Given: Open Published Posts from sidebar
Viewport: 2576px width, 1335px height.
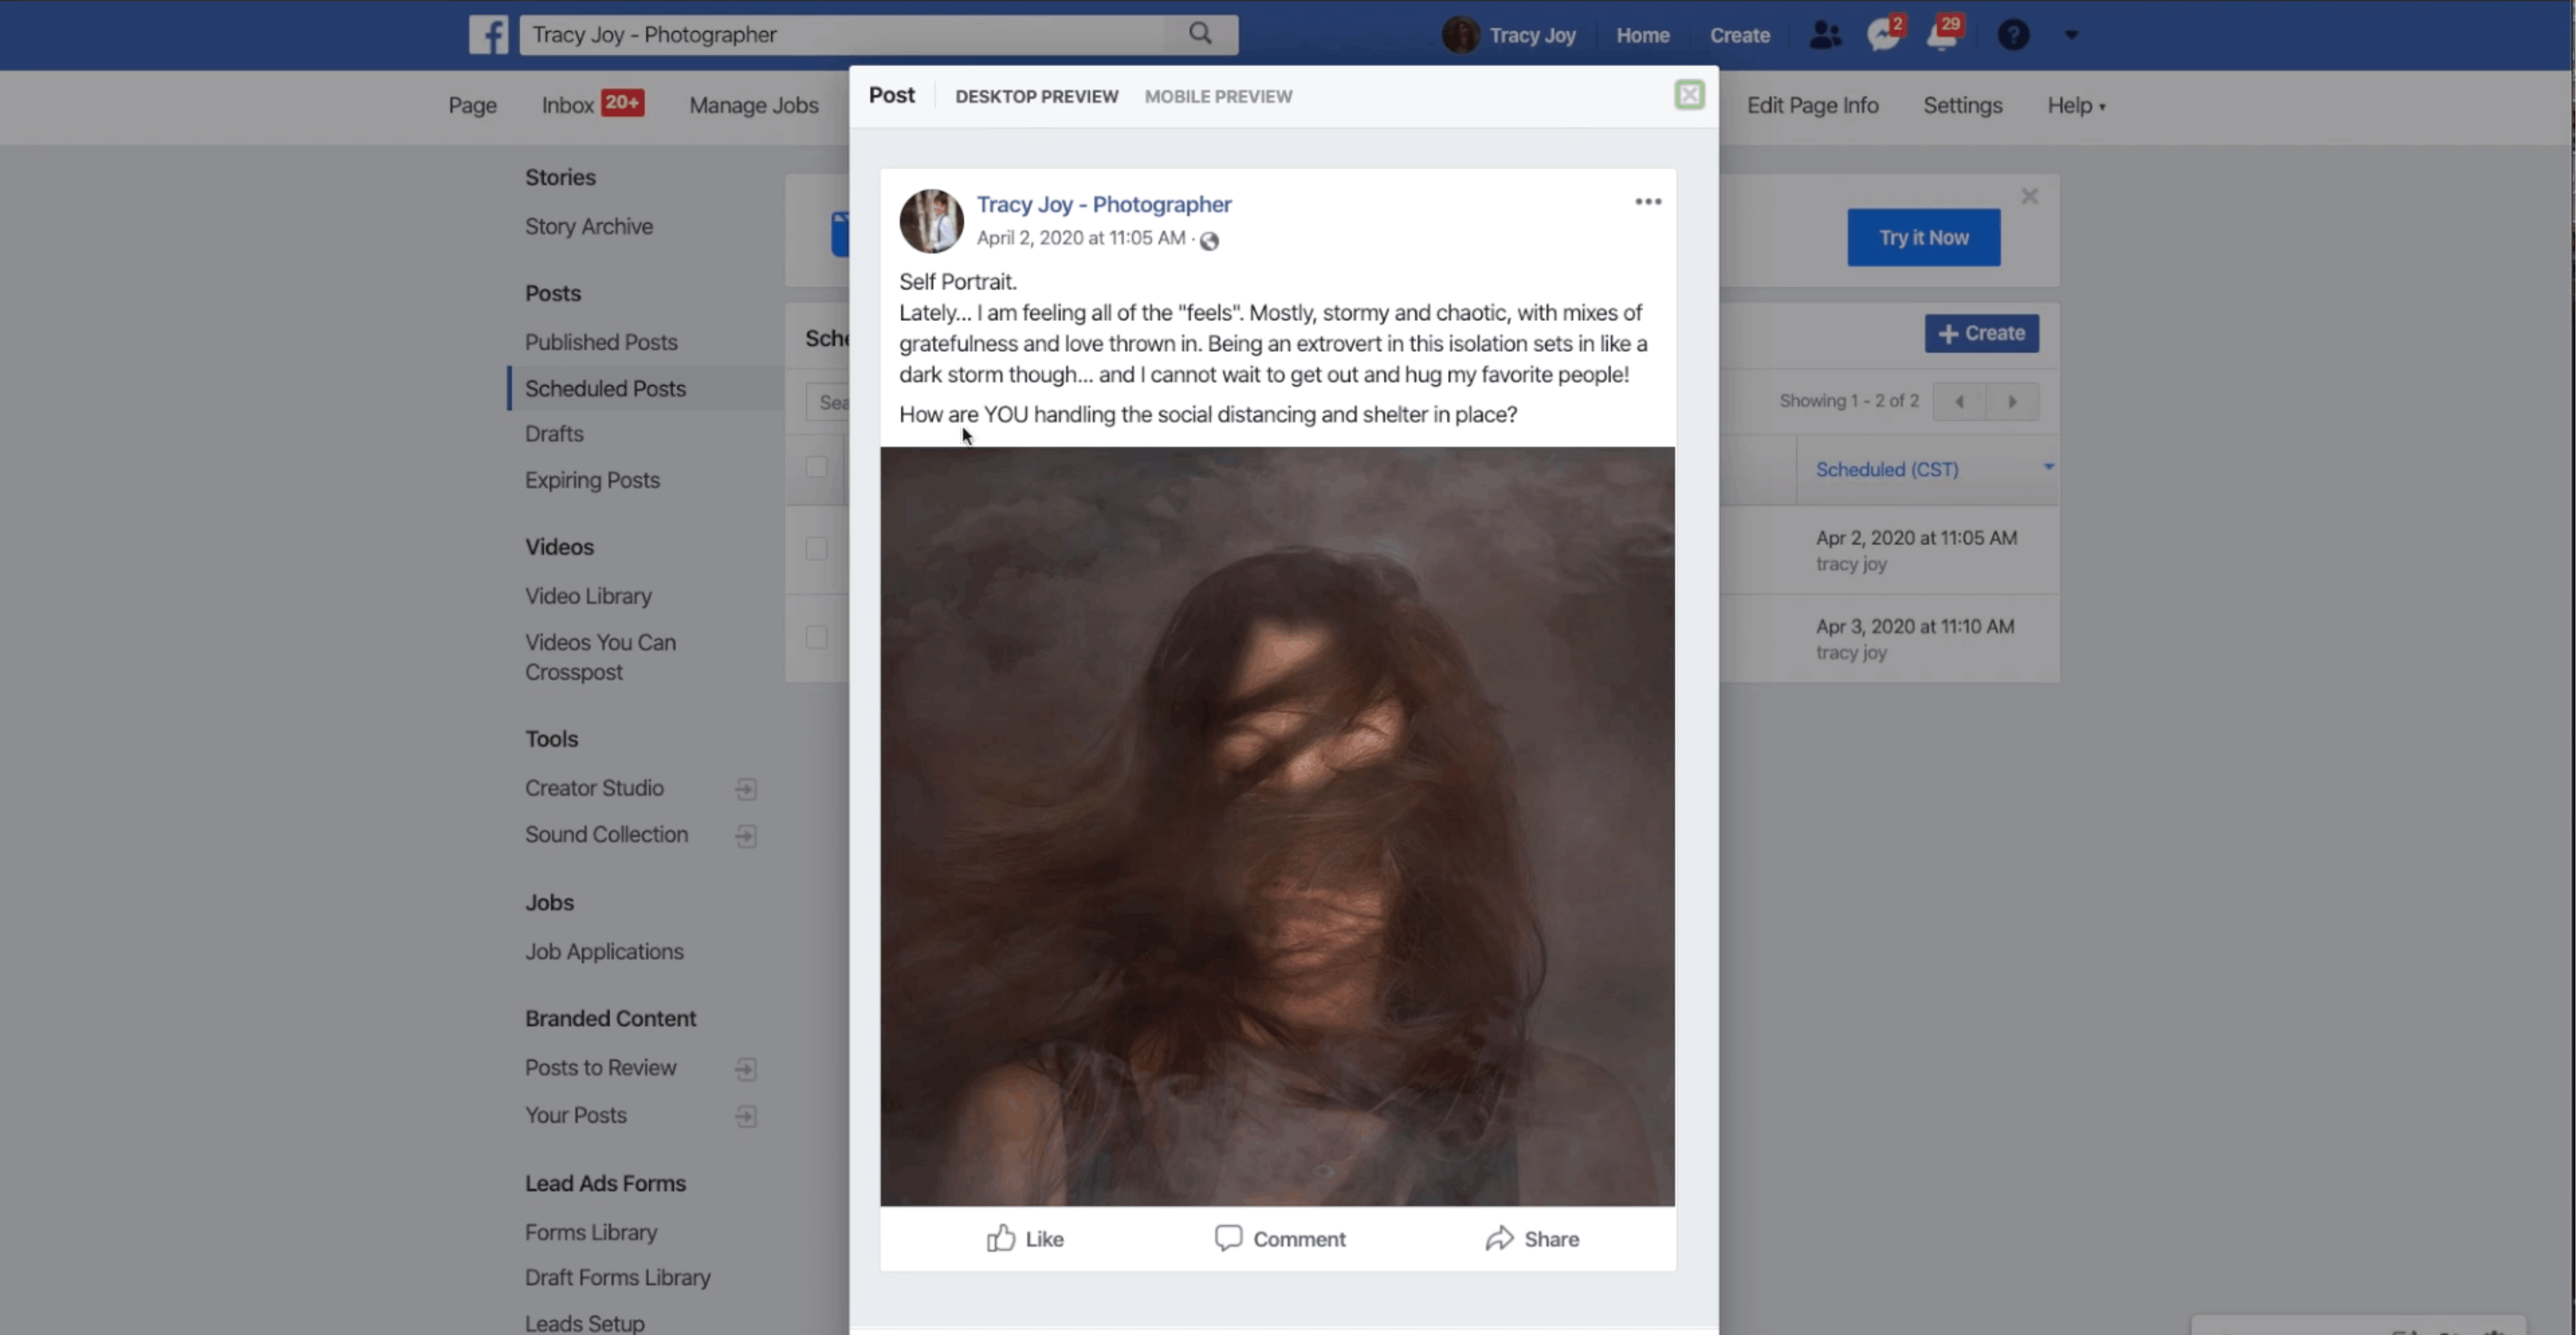Looking at the screenshot, I should click(601, 340).
